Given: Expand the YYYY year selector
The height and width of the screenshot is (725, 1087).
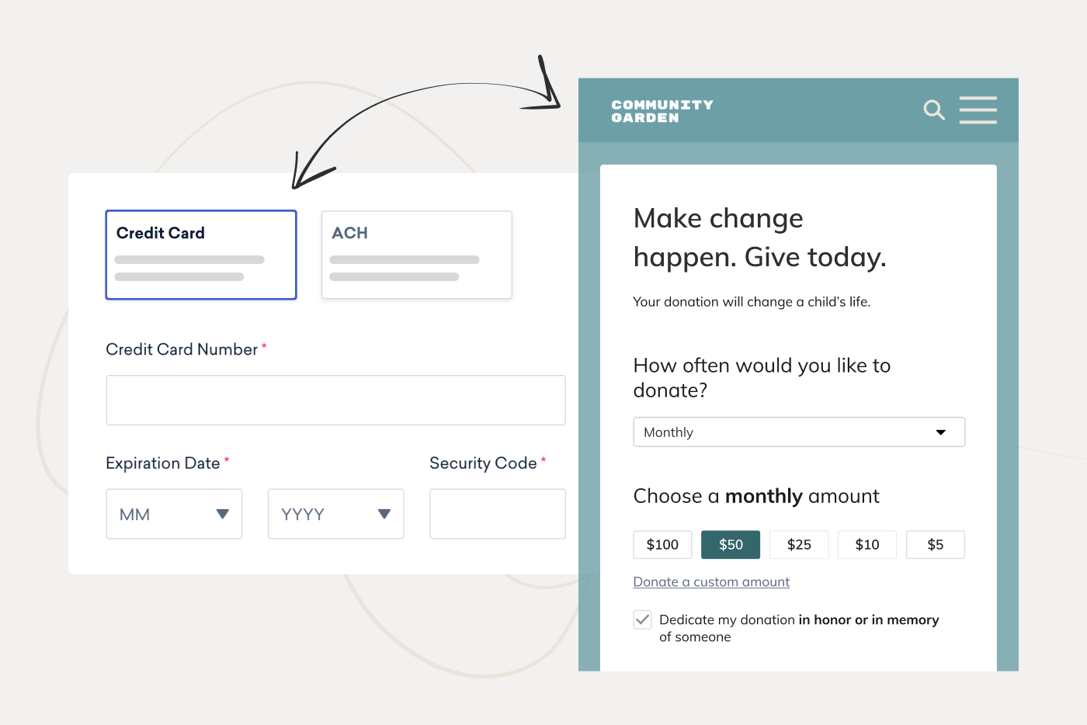Looking at the screenshot, I should pyautogui.click(x=335, y=514).
